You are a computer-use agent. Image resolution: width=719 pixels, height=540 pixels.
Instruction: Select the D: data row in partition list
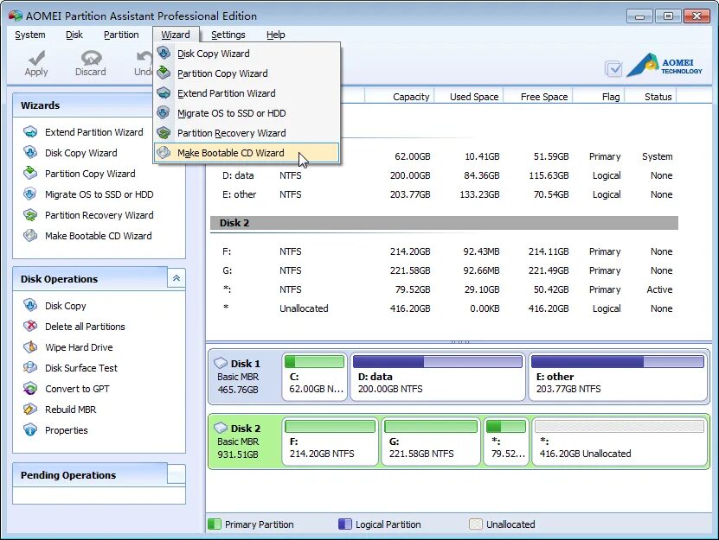[444, 175]
